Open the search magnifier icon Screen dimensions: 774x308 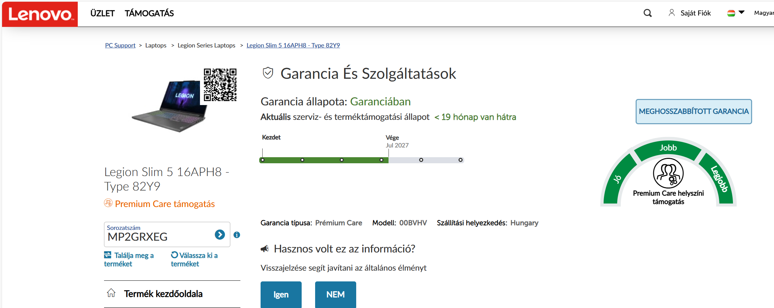647,13
